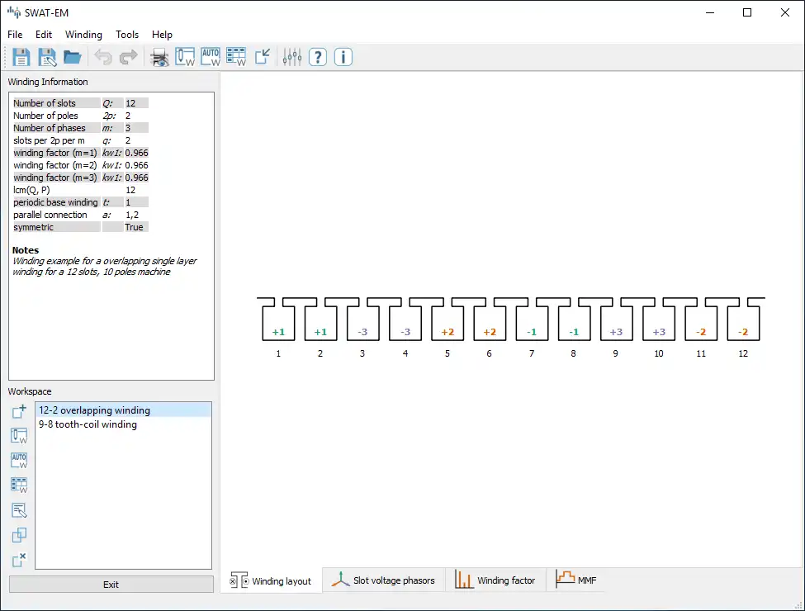This screenshot has width=805, height=611.
Task: Open a file with the folder icon
Action: [x=73, y=57]
